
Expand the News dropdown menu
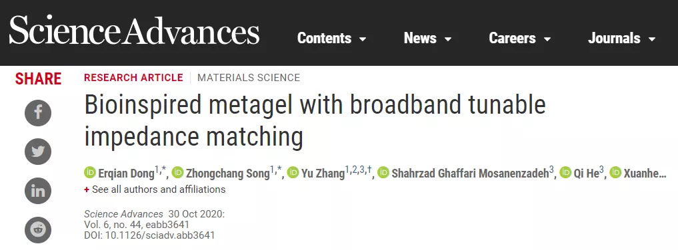click(x=427, y=39)
